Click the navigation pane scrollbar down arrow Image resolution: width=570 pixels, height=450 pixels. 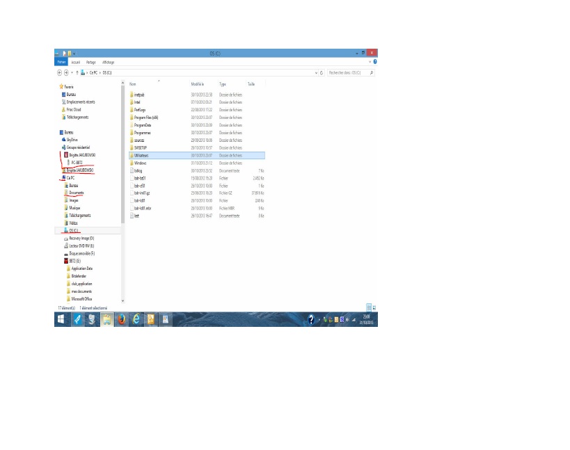(123, 300)
